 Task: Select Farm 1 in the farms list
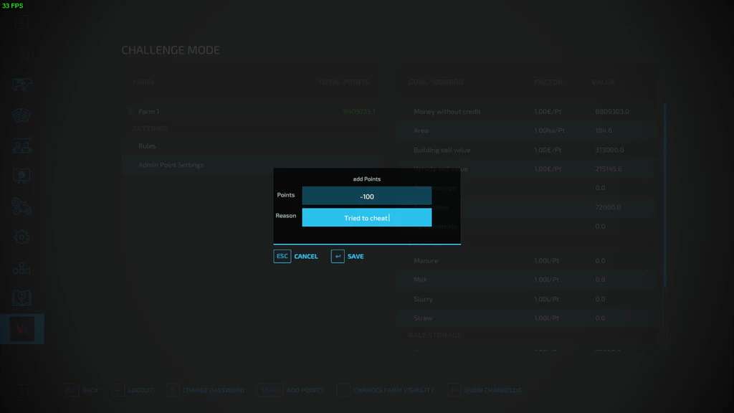pyautogui.click(x=149, y=112)
